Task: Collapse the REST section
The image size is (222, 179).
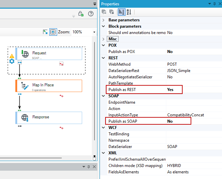Action: coord(103,58)
